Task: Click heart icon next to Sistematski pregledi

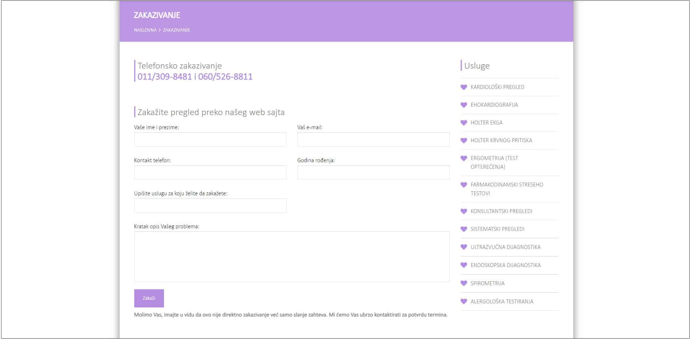Action: (x=464, y=229)
